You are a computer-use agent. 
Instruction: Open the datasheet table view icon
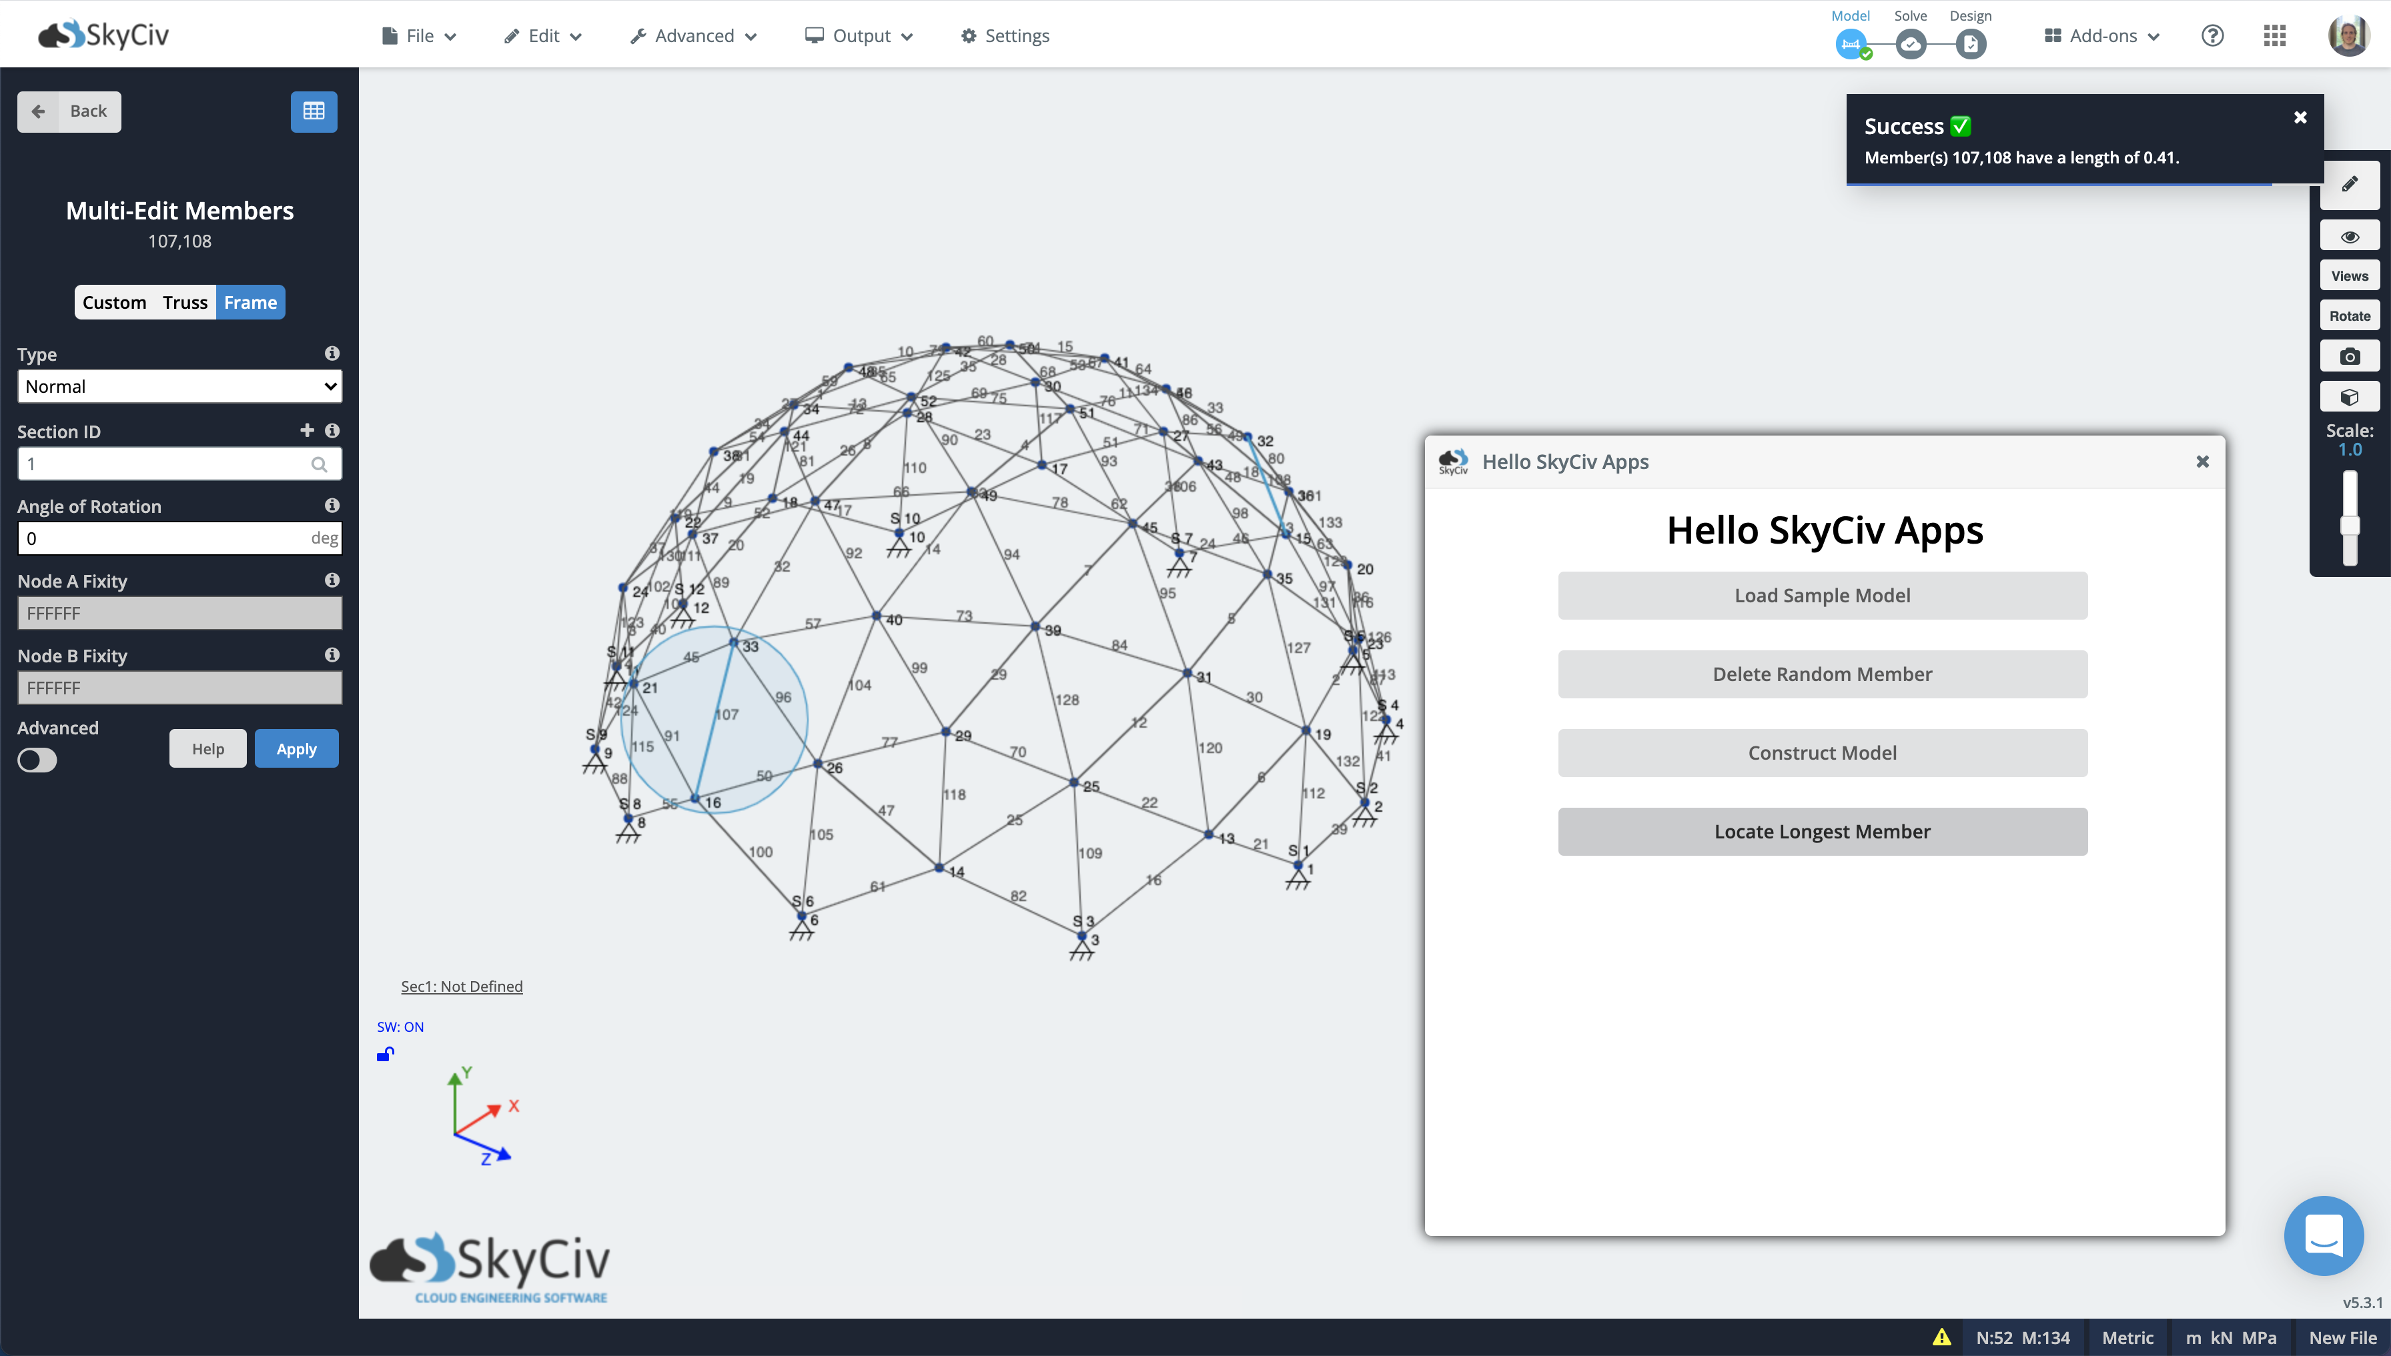tap(314, 112)
